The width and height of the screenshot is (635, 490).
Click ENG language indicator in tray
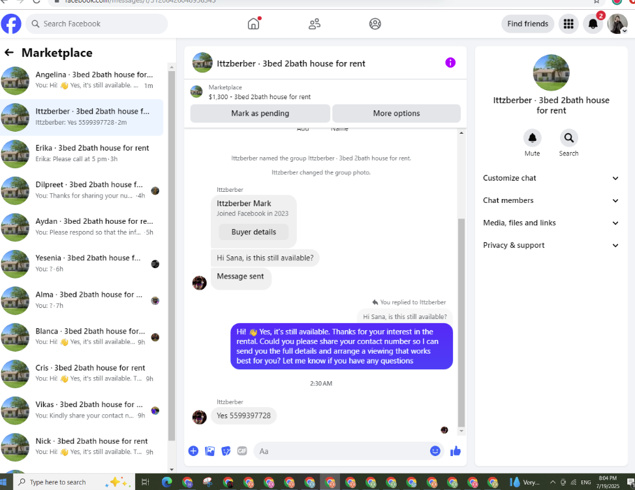585,482
